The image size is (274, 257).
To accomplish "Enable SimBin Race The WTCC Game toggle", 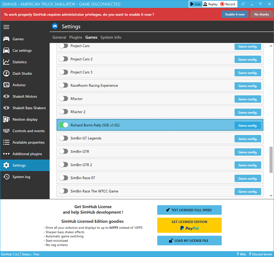I will coord(63,191).
